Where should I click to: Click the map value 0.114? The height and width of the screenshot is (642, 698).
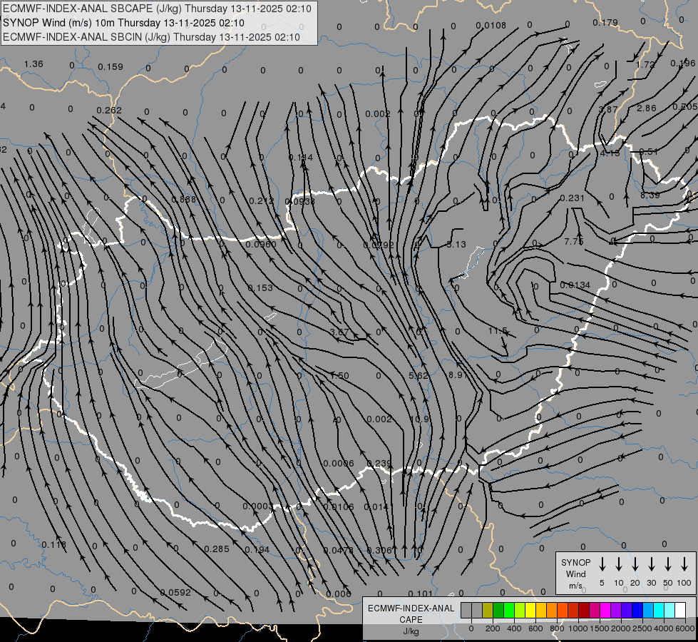(300, 157)
